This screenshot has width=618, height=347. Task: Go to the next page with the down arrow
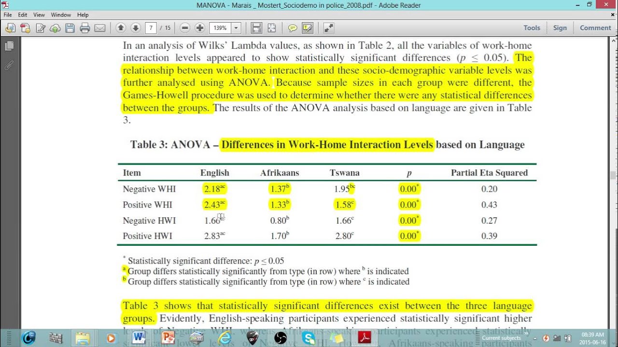coord(136,28)
